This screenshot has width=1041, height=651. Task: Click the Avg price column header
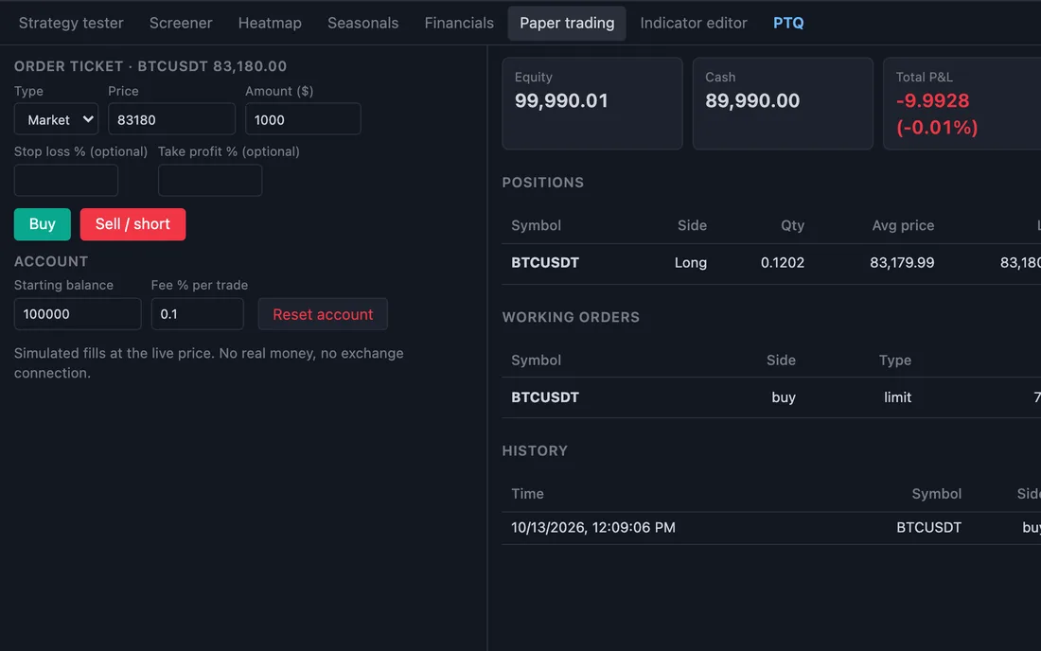point(903,225)
